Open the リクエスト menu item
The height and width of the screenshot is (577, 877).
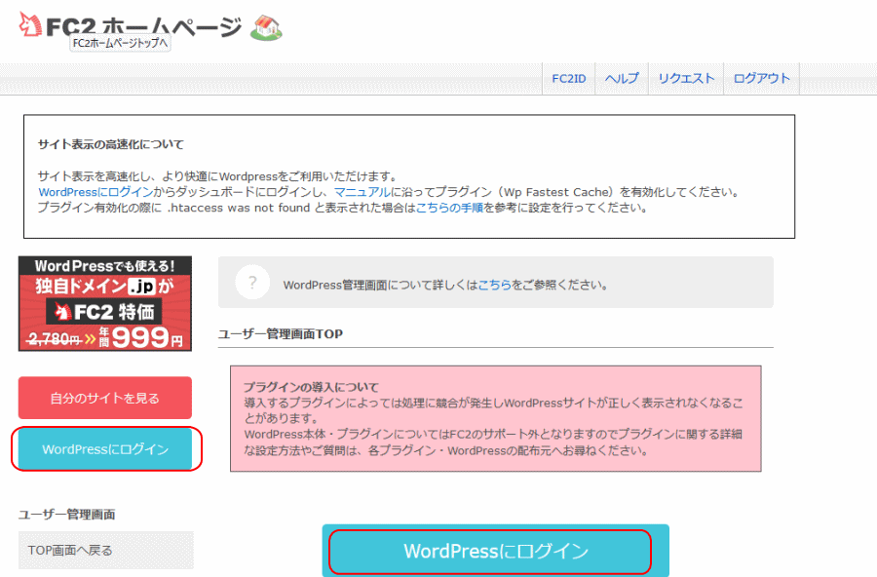click(686, 78)
